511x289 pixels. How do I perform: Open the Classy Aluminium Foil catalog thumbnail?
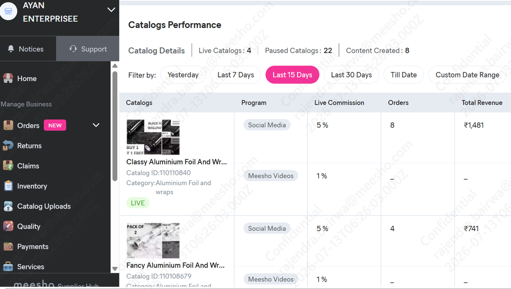[x=153, y=137]
